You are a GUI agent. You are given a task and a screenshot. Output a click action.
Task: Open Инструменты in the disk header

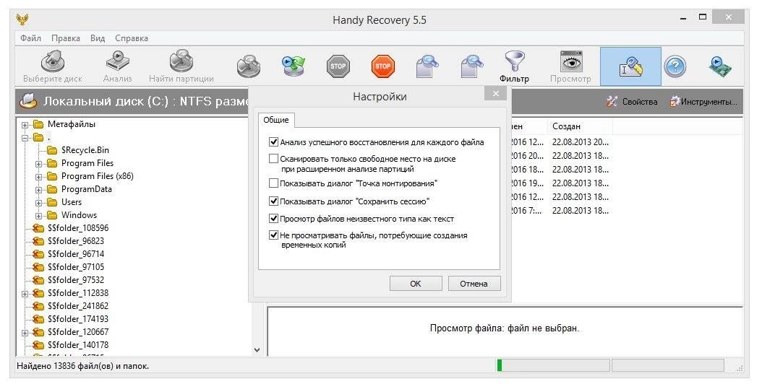pyautogui.click(x=703, y=101)
